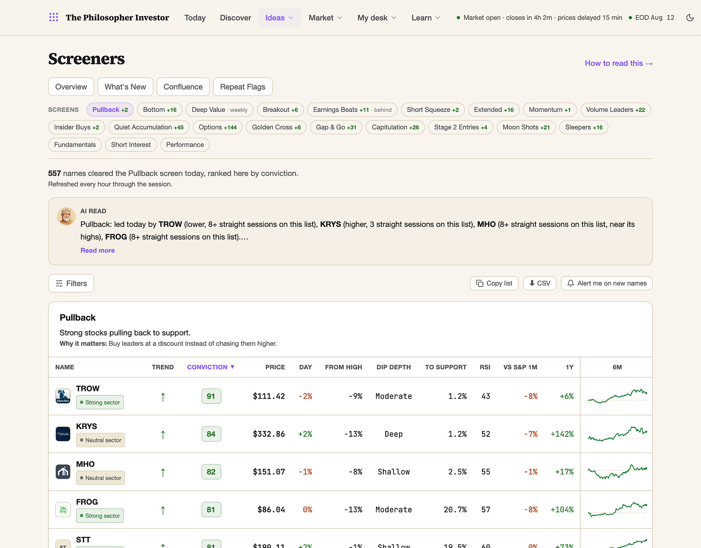Download the list as CSV
This screenshot has height=548, width=701.
540,283
